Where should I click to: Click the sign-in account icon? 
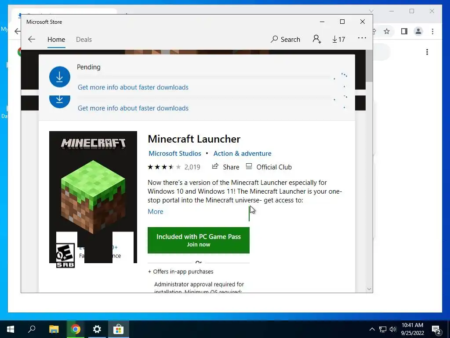pyautogui.click(x=317, y=39)
